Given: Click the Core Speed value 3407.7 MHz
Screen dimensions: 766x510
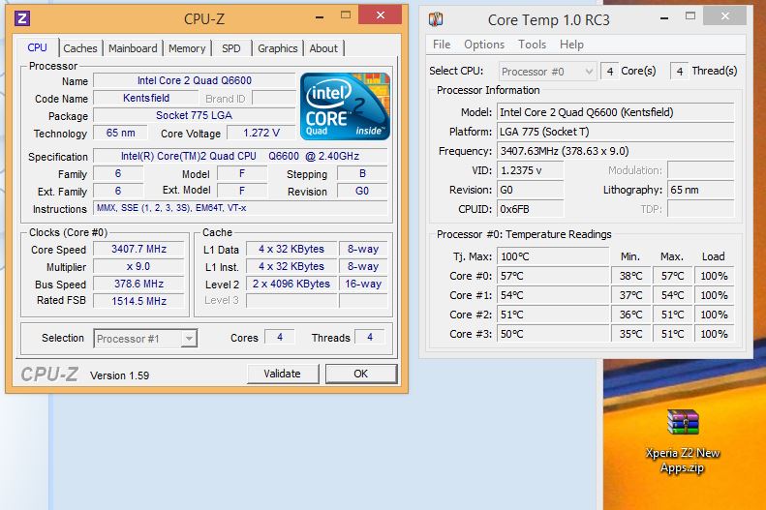Looking at the screenshot, I should click(x=138, y=250).
